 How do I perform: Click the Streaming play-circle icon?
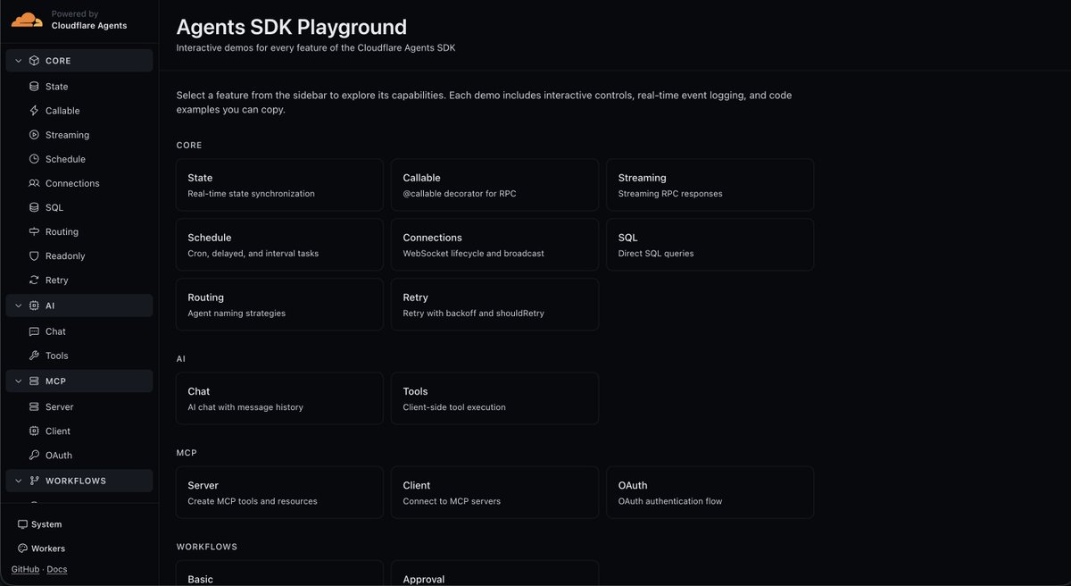(x=34, y=135)
